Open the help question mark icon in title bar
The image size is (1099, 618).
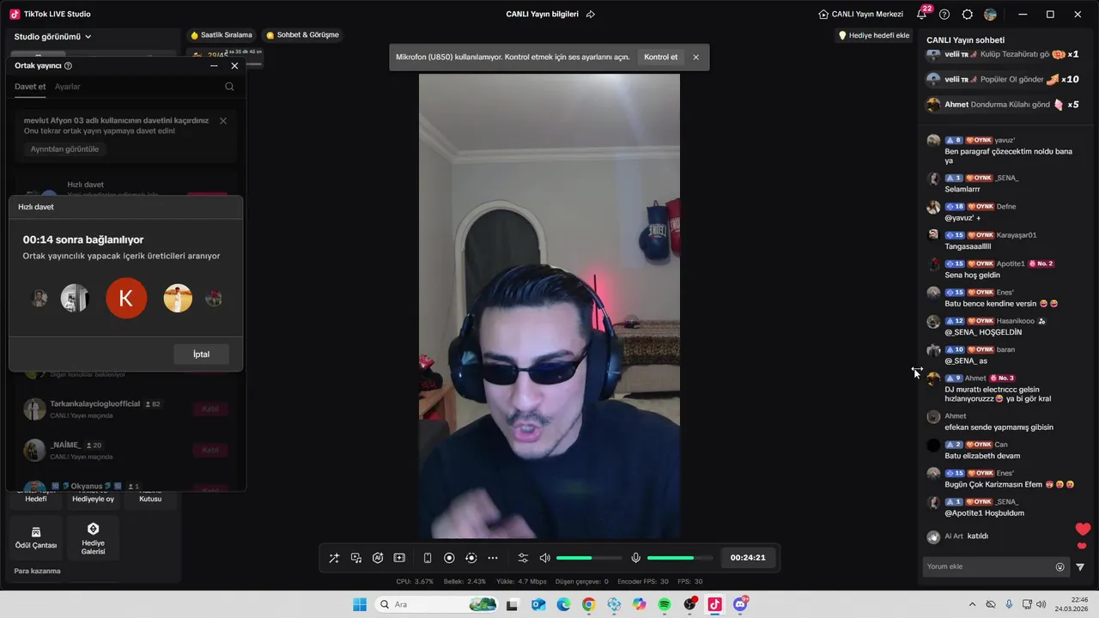click(944, 15)
